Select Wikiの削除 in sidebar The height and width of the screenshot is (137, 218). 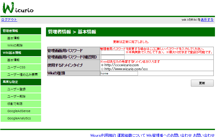(x=15, y=46)
